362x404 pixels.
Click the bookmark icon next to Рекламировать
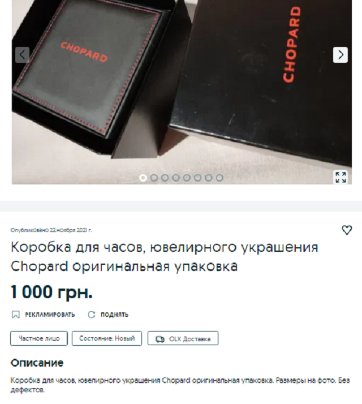pos(16,315)
